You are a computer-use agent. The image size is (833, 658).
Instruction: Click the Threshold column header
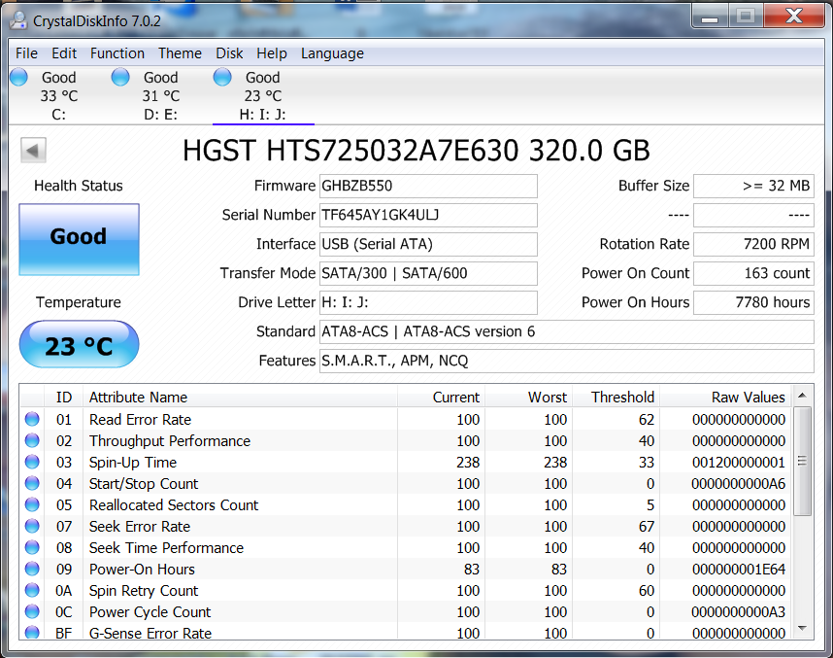point(616,398)
